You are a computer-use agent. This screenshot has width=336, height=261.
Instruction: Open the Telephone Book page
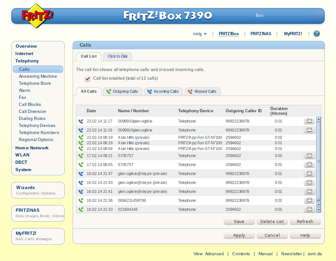pos(35,83)
